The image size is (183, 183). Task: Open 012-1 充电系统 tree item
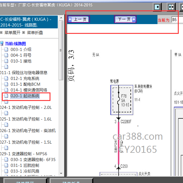(x=25, y=78)
